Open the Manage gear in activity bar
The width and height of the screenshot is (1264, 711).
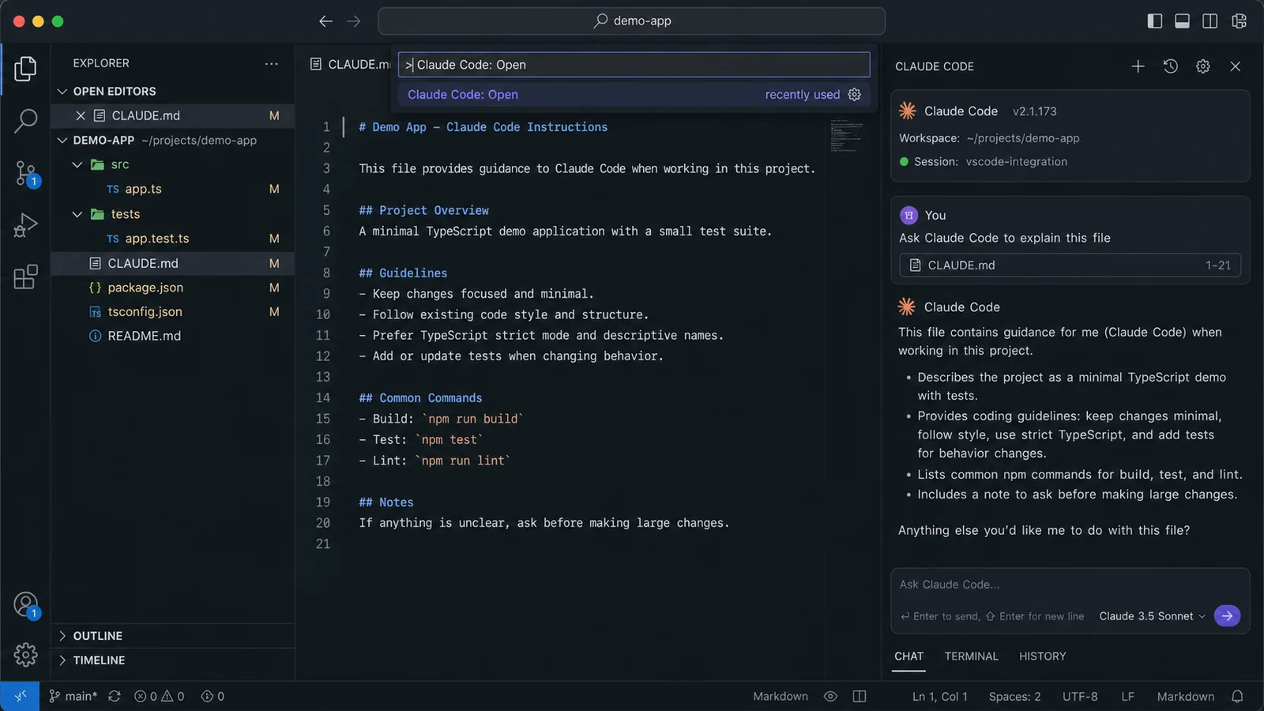point(25,654)
